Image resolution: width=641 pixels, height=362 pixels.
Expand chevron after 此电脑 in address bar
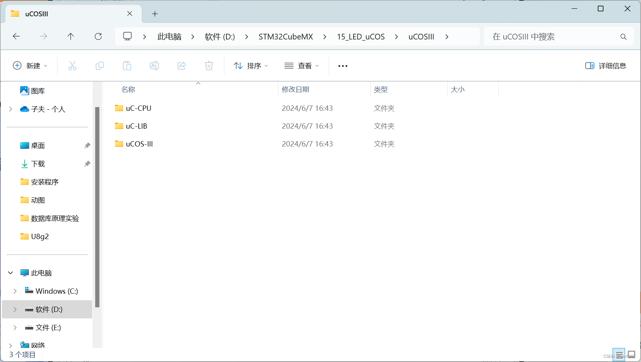(193, 37)
